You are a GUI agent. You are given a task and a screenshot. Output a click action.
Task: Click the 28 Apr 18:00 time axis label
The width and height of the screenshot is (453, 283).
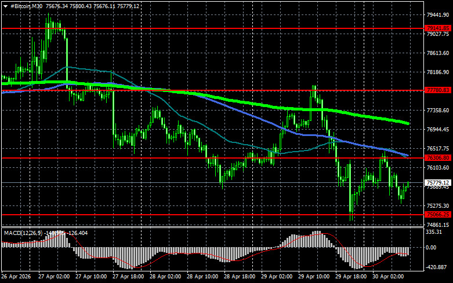(240, 277)
